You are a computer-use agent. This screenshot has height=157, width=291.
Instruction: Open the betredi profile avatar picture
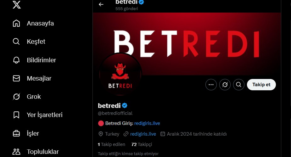[120, 75]
